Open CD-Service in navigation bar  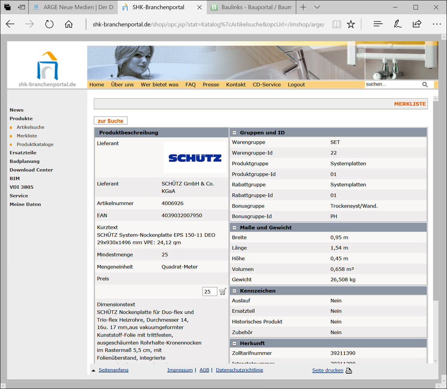click(267, 85)
